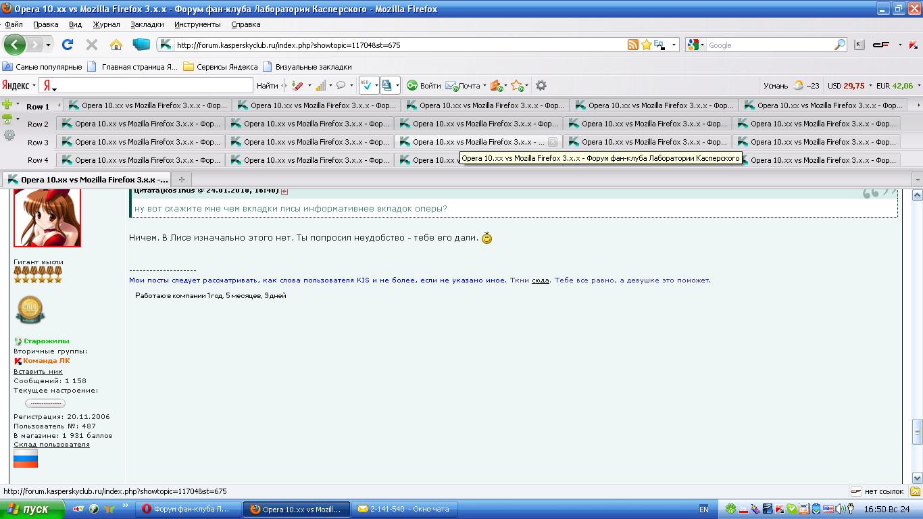This screenshot has height=519, width=923.
Task: Run the Google search magnifier icon
Action: (840, 45)
